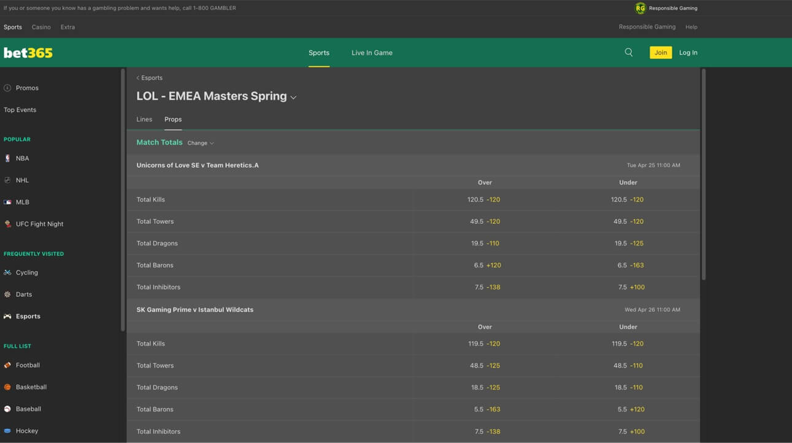Open the search magnifier icon
Screen dimensions: 792x443
tap(629, 53)
